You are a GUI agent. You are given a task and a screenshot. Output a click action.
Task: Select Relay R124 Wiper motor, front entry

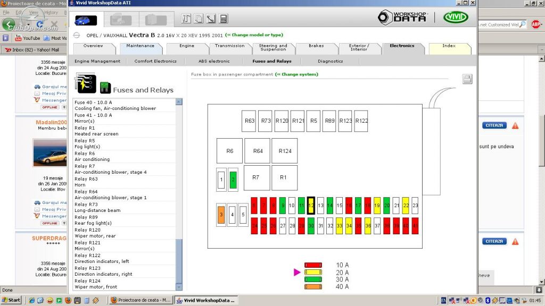pyautogui.click(x=125, y=284)
